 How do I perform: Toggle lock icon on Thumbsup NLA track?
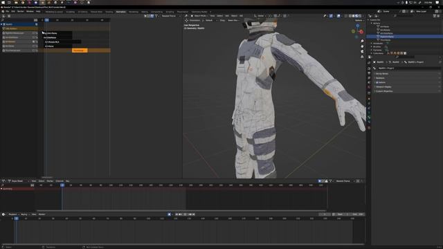tap(37, 50)
